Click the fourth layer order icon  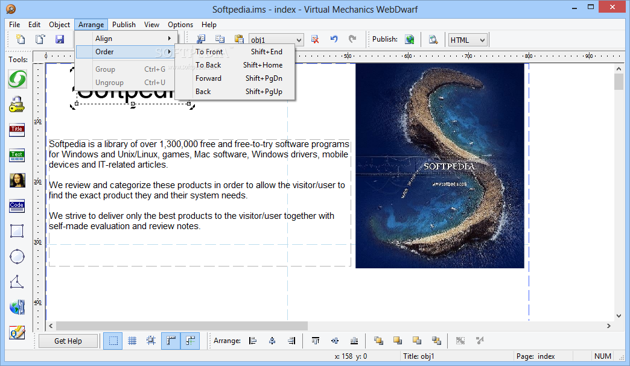(436, 341)
